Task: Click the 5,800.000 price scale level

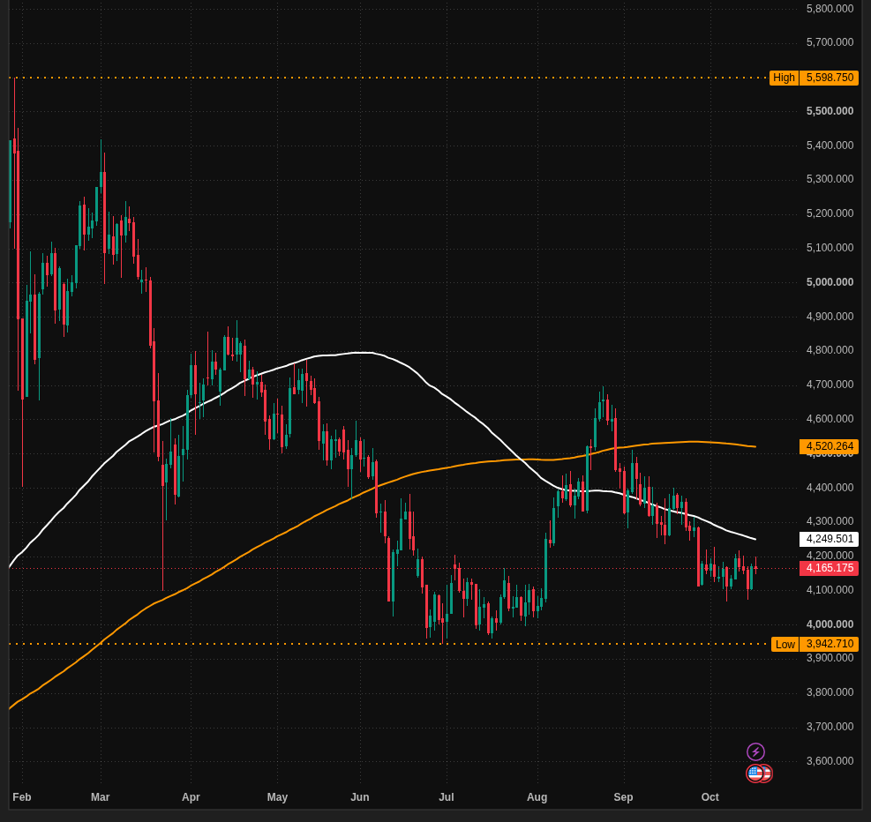Action: pyautogui.click(x=830, y=8)
